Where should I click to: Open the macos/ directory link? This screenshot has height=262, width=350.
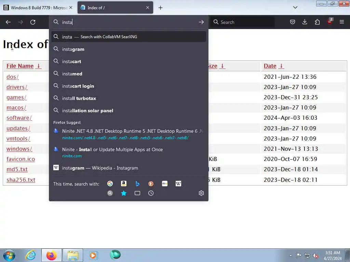coord(16,107)
